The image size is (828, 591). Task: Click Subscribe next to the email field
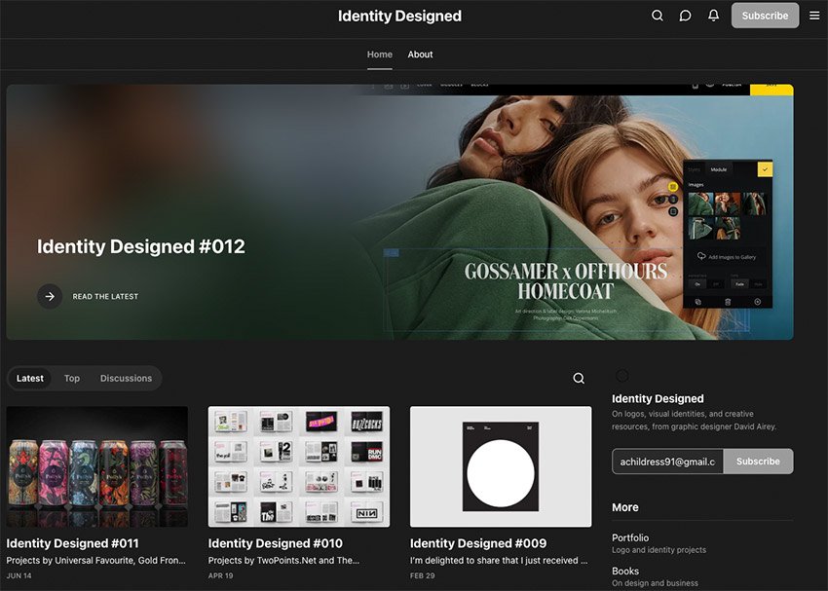pos(758,462)
